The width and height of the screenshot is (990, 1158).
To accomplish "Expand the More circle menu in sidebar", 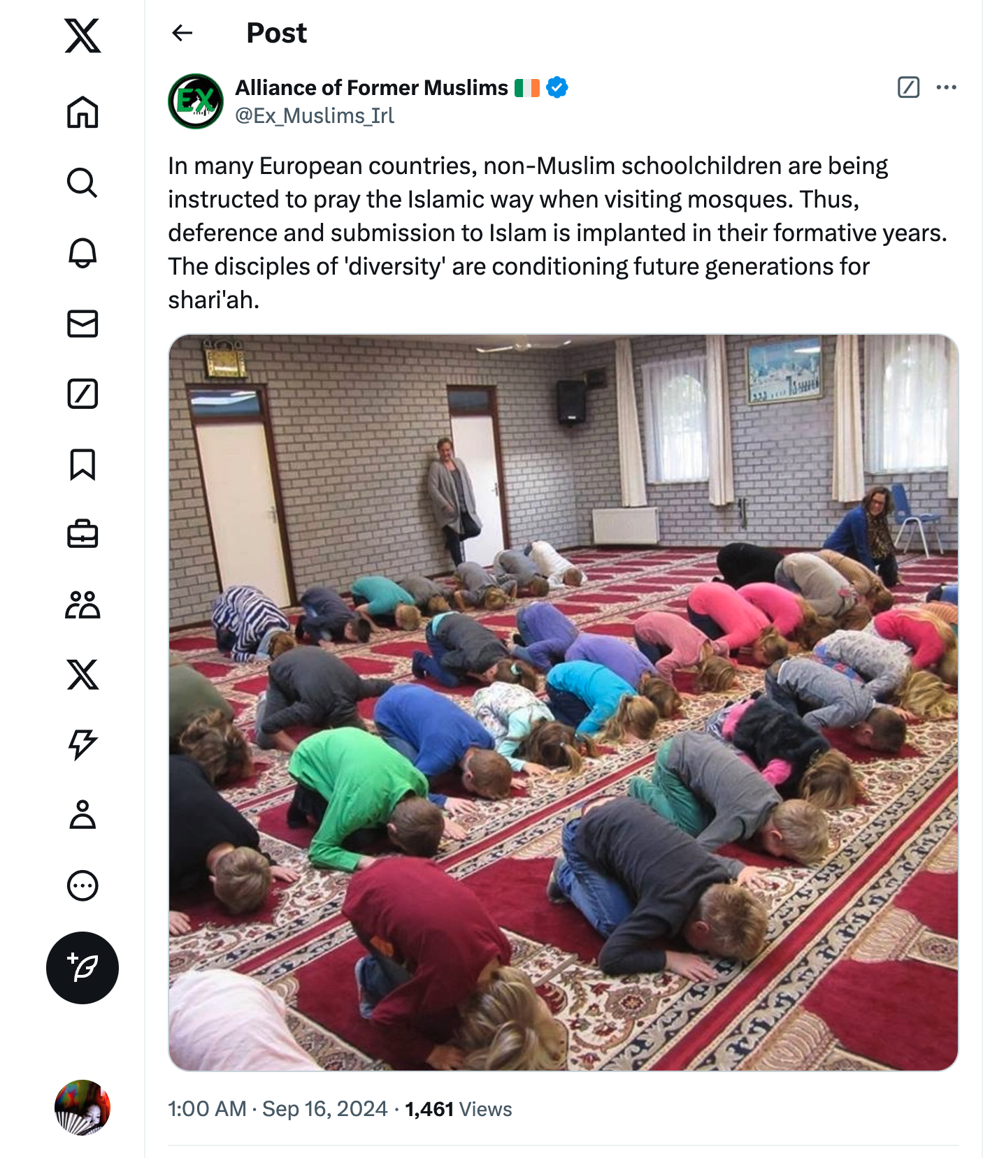I will 82,885.
